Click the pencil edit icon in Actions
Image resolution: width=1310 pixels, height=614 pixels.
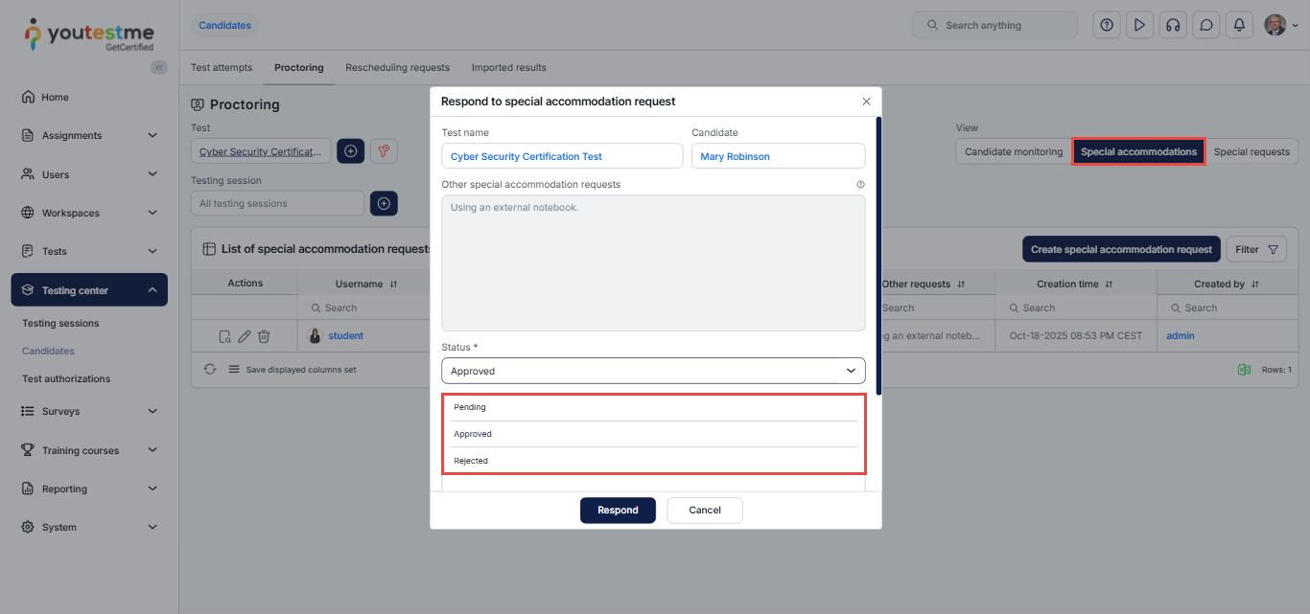[x=245, y=336]
